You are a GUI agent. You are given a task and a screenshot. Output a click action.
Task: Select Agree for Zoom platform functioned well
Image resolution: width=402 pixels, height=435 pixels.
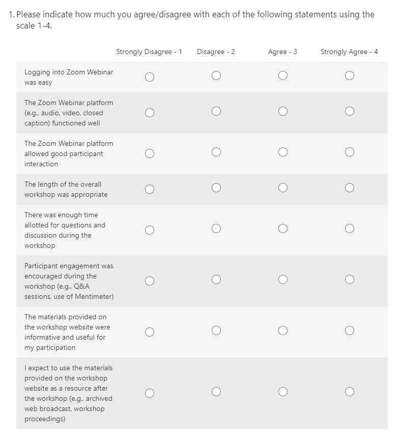pyautogui.click(x=283, y=111)
